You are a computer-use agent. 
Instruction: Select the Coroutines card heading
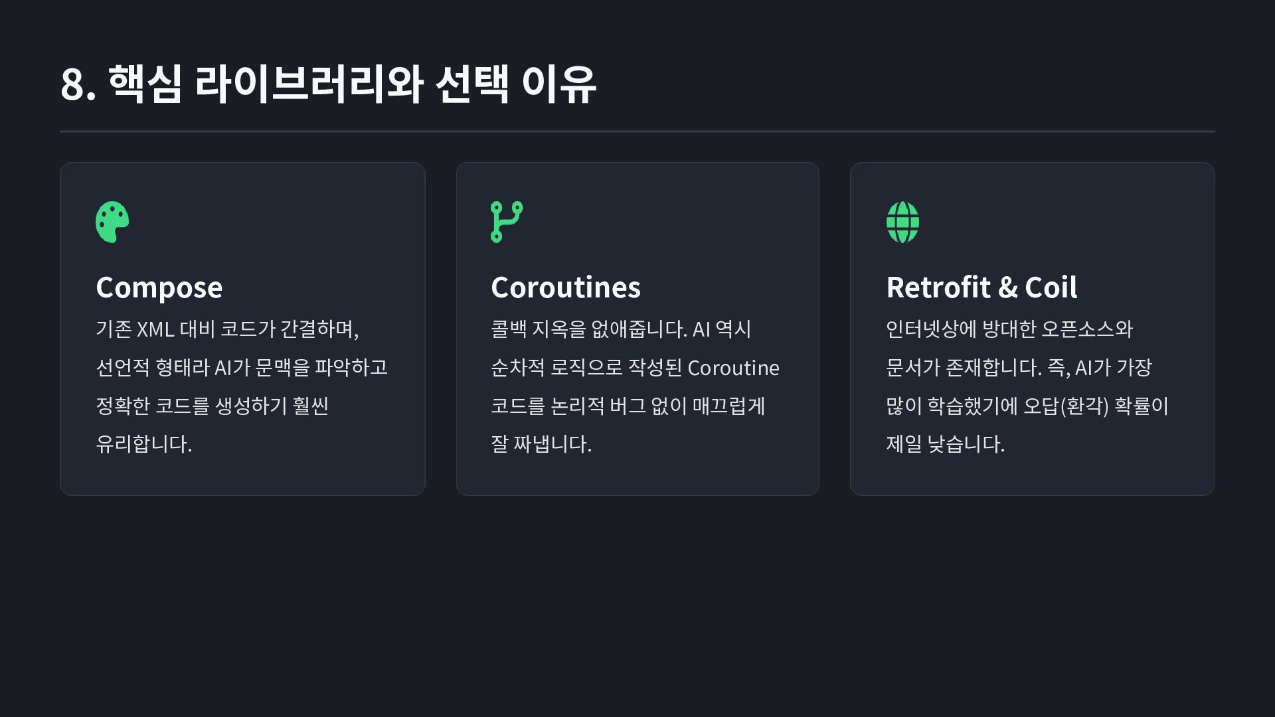coord(565,287)
